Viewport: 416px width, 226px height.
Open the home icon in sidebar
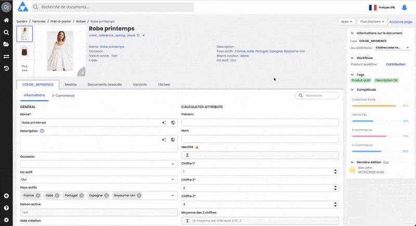click(x=6, y=20)
